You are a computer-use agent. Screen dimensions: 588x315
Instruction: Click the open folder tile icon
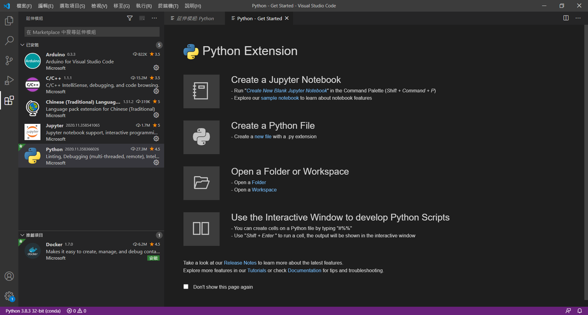coord(202,183)
